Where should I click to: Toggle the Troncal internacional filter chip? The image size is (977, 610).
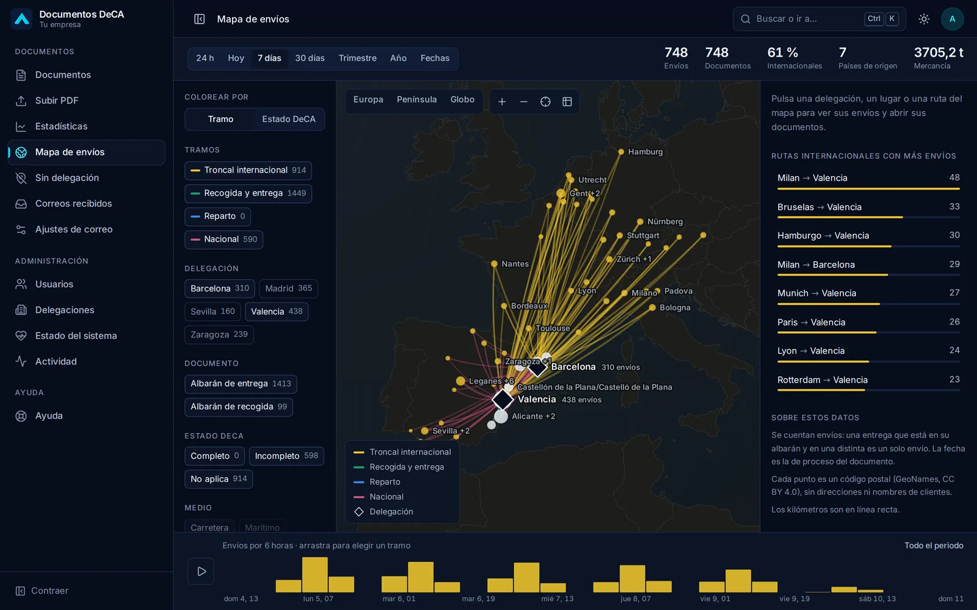click(x=248, y=170)
